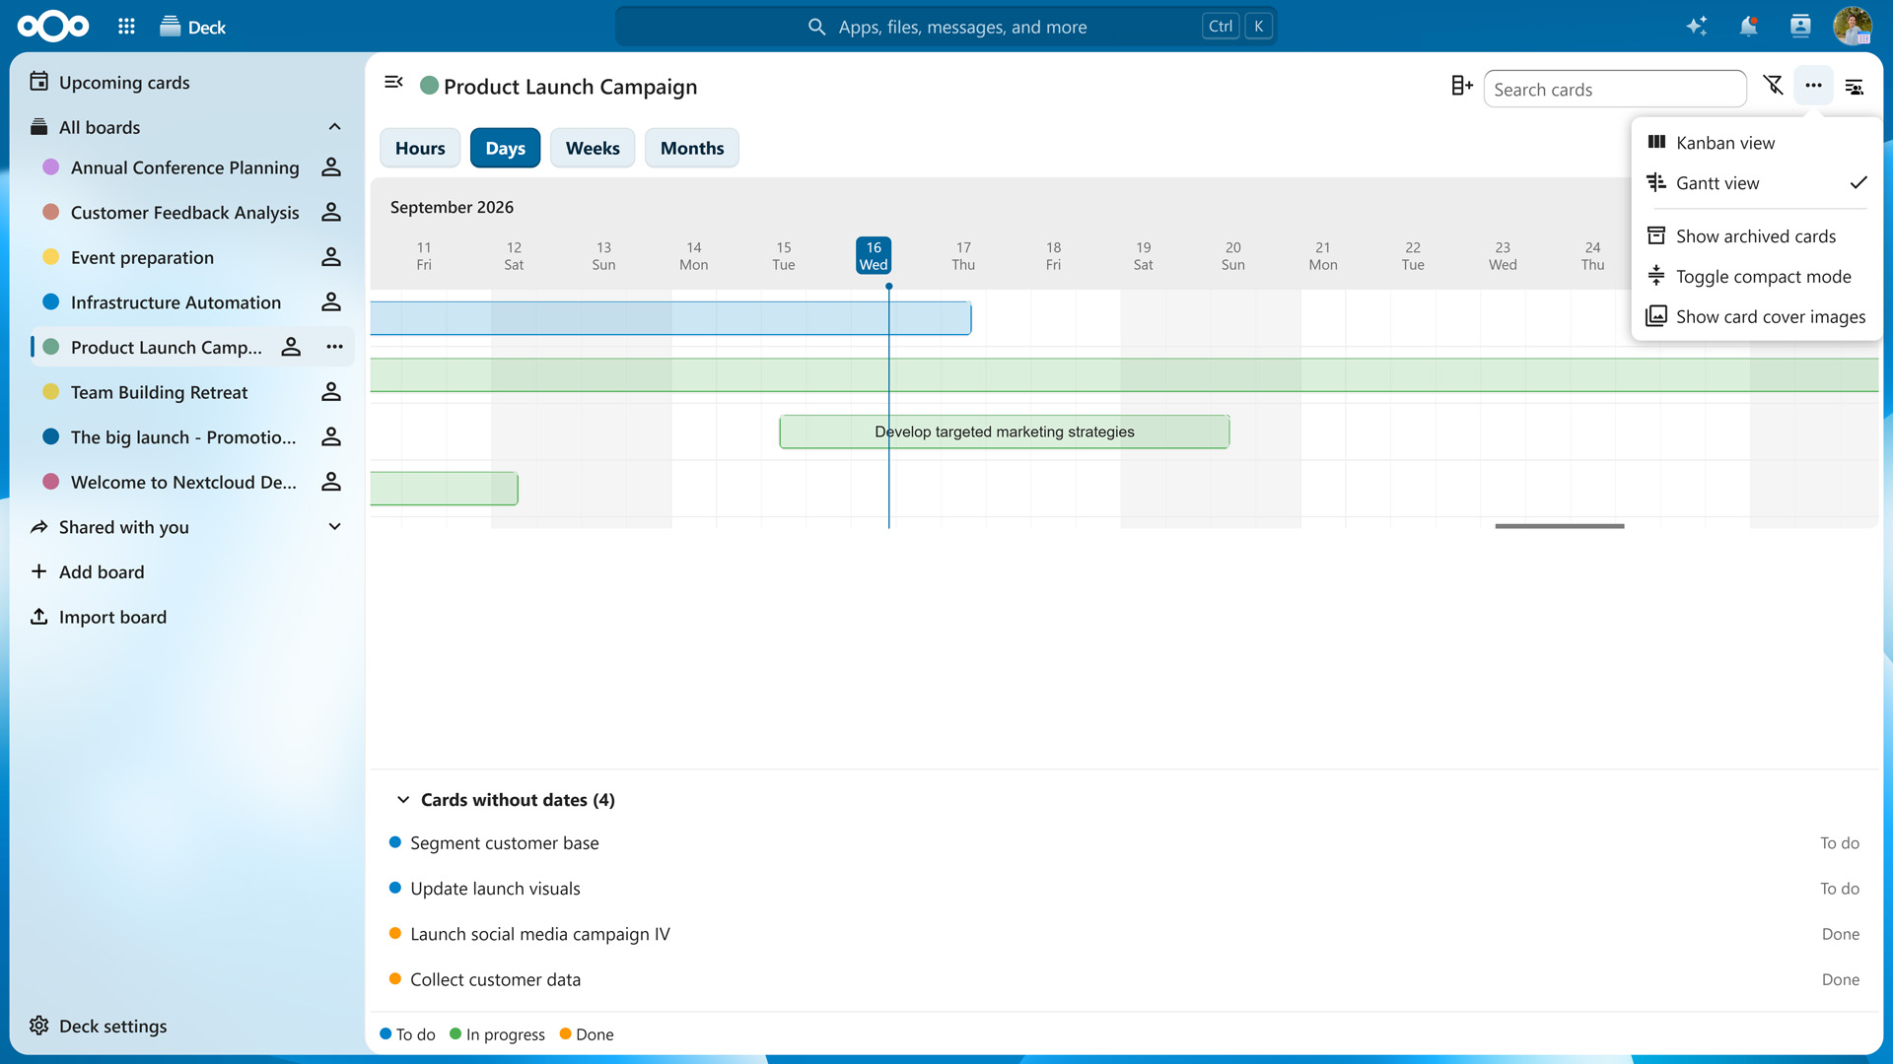Screen dimensions: 1893x1064
Task: Open the board details sidebar icon
Action: tap(1855, 87)
